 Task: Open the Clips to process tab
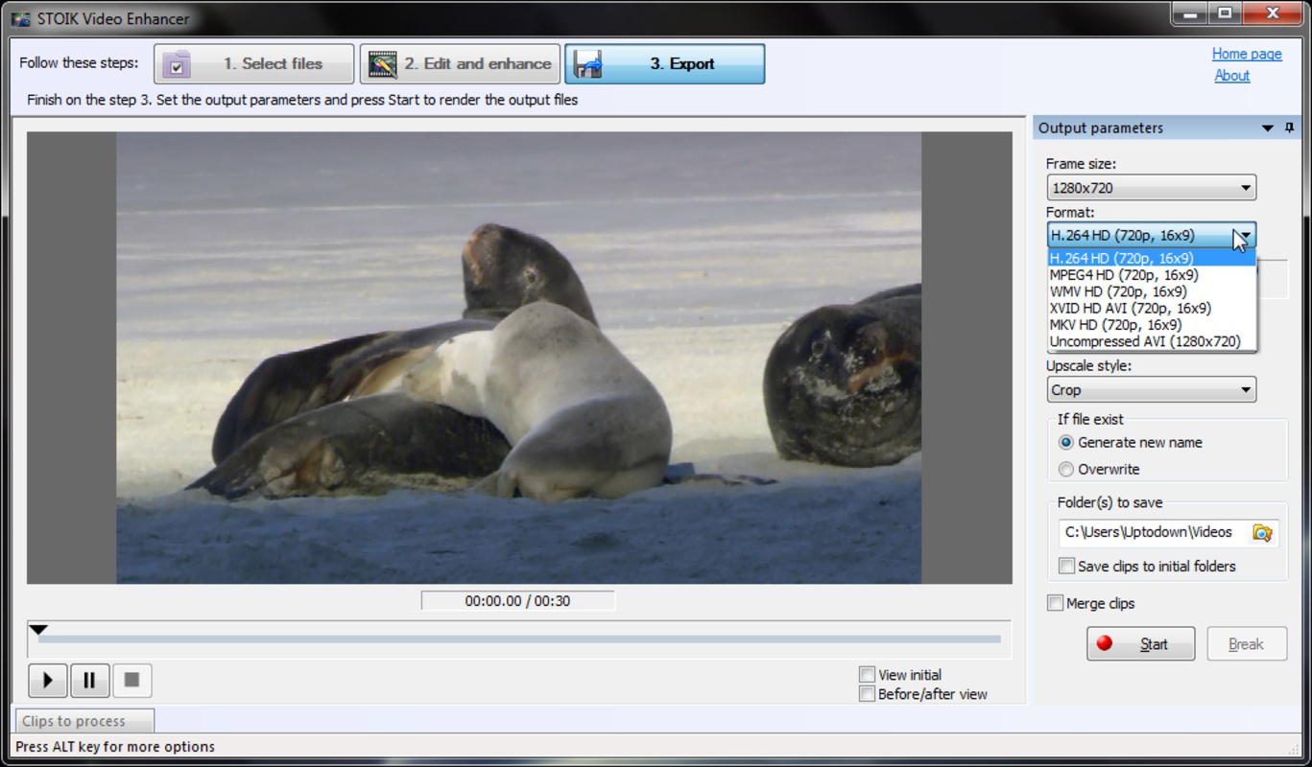83,721
